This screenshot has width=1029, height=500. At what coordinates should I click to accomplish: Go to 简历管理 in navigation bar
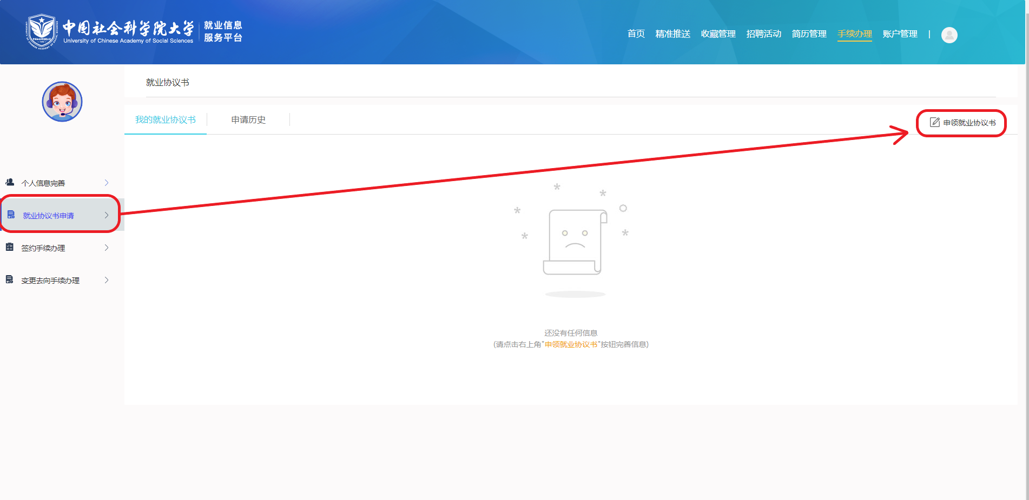(809, 34)
